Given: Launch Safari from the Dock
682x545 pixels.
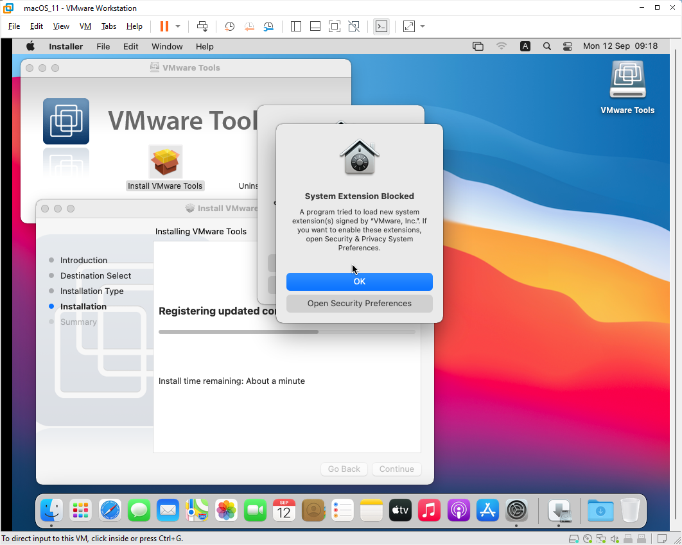Looking at the screenshot, I should tap(110, 510).
